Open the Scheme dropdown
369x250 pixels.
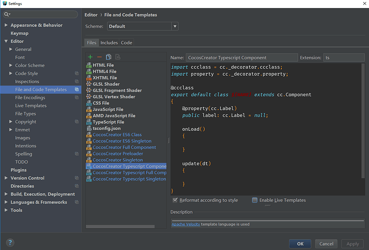point(142,26)
